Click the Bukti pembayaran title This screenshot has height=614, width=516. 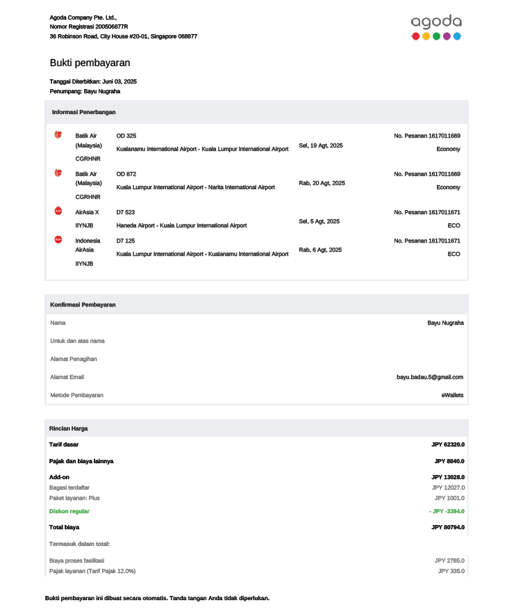90,63
